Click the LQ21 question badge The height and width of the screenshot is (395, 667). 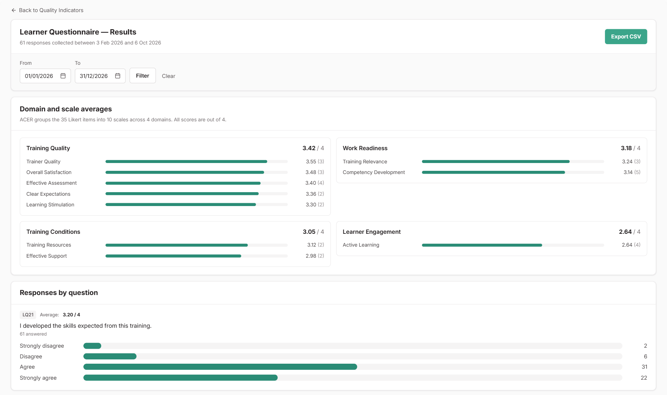[x=28, y=315]
